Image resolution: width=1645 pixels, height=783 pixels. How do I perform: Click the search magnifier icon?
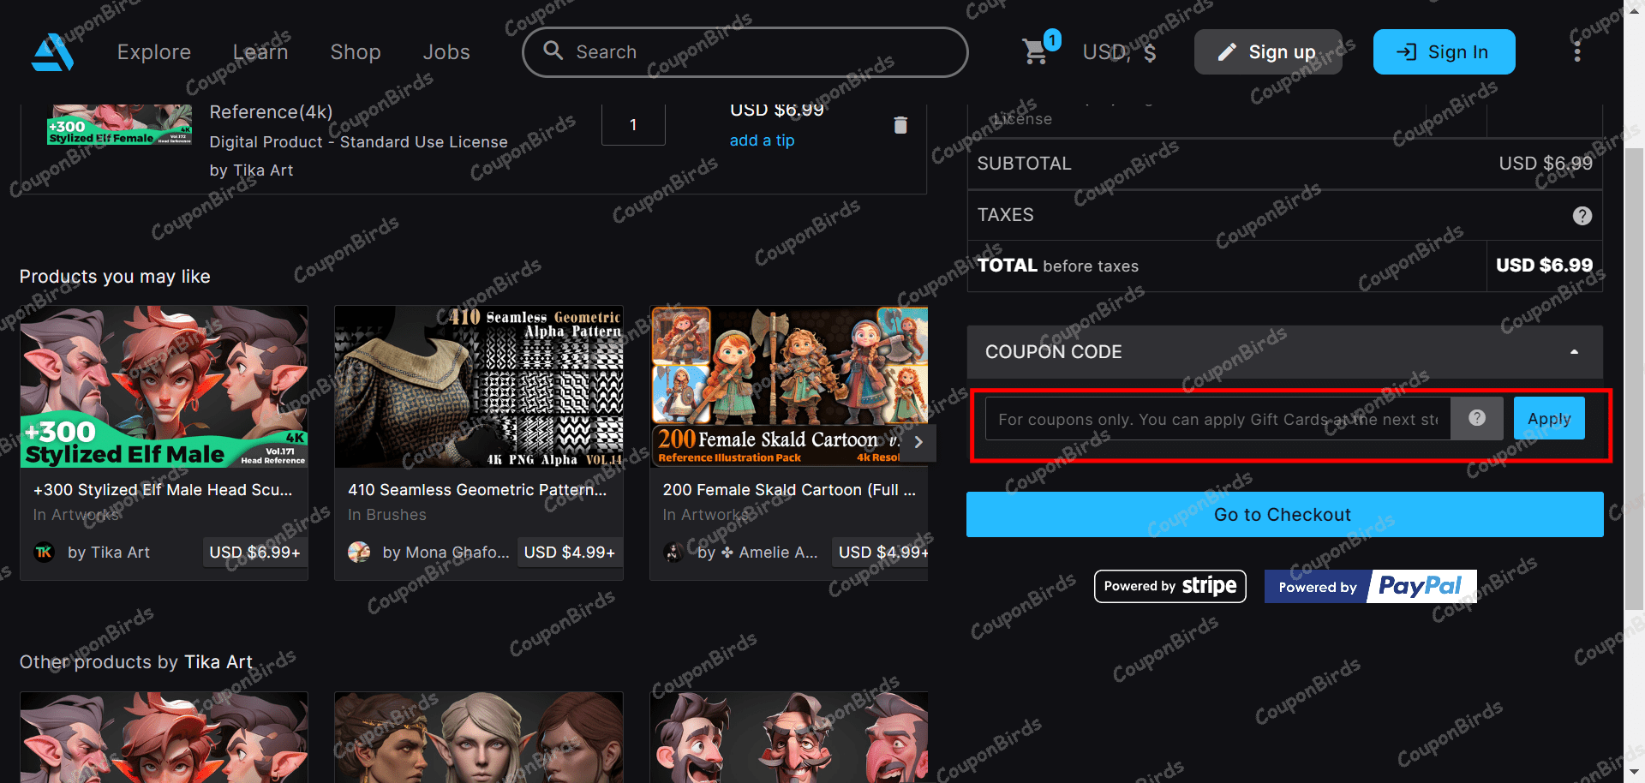[x=553, y=51]
